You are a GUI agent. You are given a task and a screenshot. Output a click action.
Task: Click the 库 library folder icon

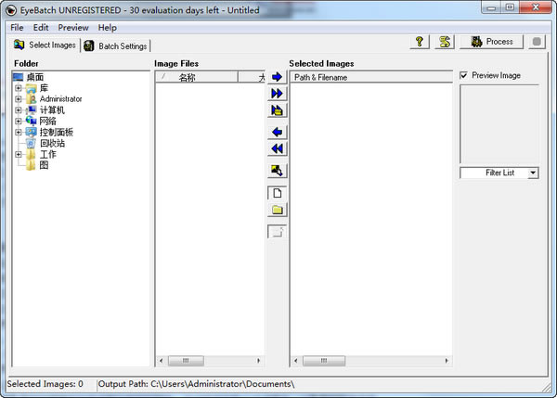click(x=31, y=88)
